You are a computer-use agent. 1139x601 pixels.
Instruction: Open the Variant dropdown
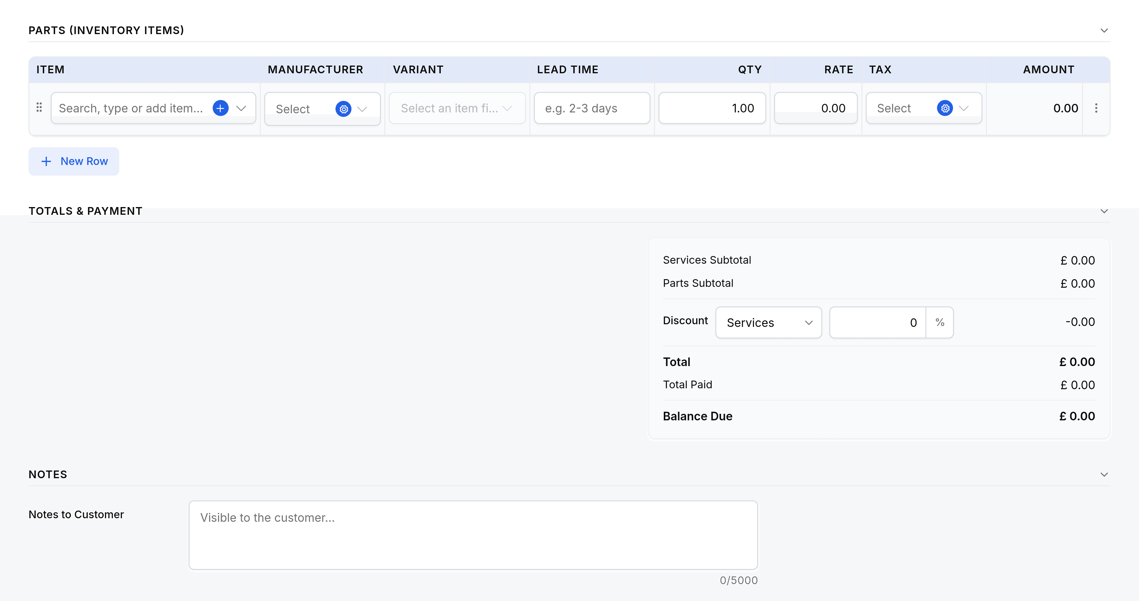point(457,108)
